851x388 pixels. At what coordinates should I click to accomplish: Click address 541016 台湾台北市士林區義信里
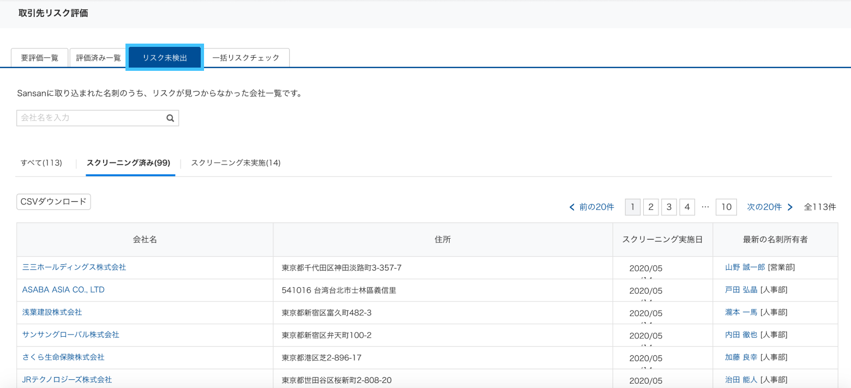coord(339,290)
